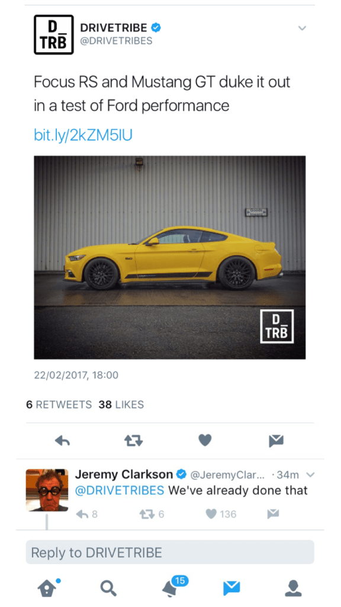The height and width of the screenshot is (607, 341).
Task: Open the yellow Mustang photo
Action: 170,257
